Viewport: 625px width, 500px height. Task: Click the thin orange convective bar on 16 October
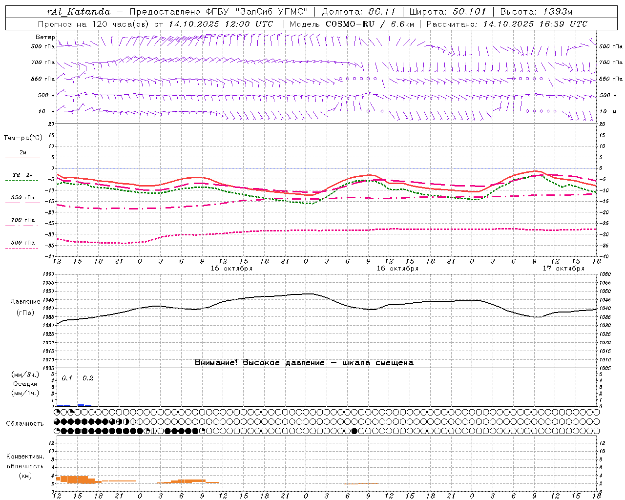(x=361, y=483)
